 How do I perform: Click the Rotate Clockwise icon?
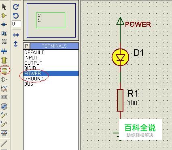pyautogui.click(x=16, y=7)
